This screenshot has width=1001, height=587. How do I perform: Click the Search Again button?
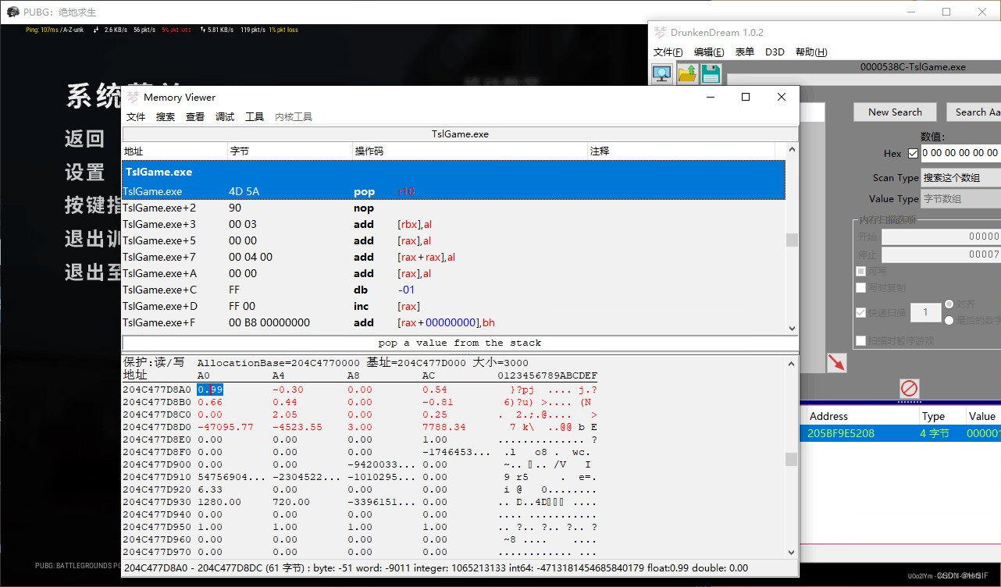[974, 112]
